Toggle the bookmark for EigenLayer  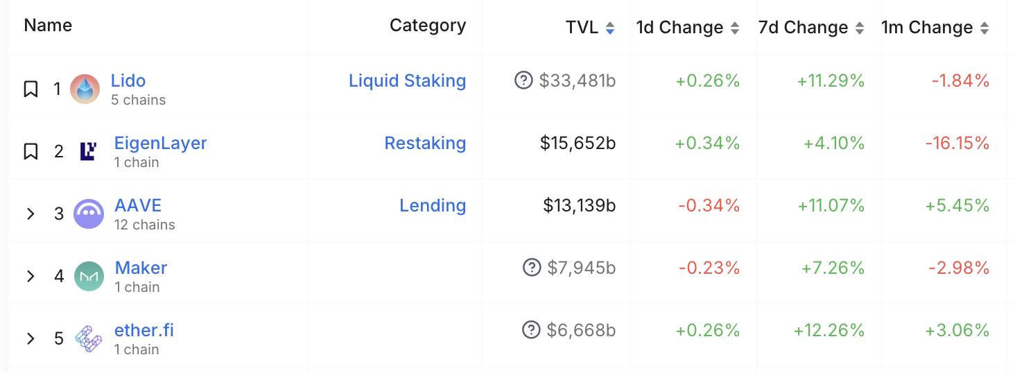pos(31,151)
